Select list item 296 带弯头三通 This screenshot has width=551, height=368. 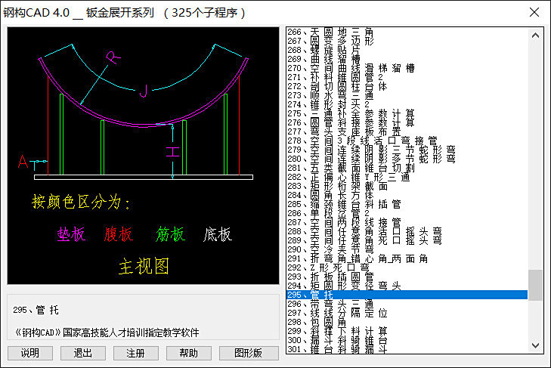333,304
